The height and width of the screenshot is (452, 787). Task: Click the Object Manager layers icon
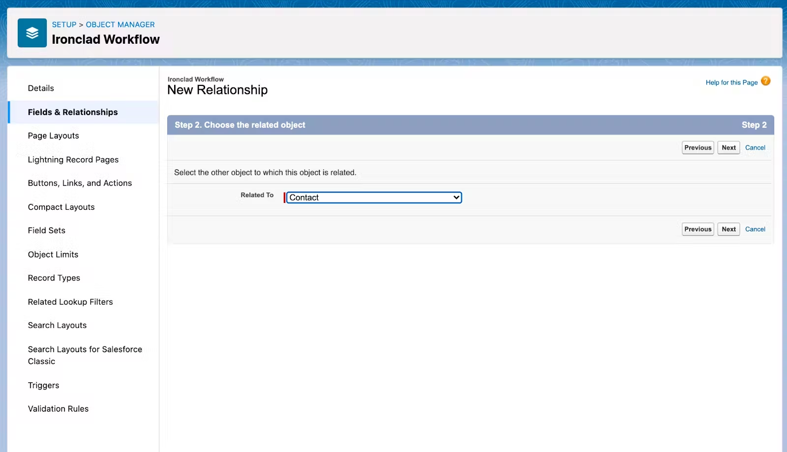pyautogui.click(x=32, y=33)
